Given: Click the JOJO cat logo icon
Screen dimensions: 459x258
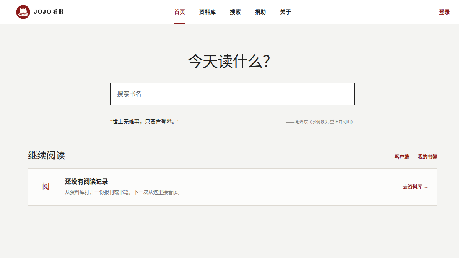Looking at the screenshot, I should click(23, 12).
